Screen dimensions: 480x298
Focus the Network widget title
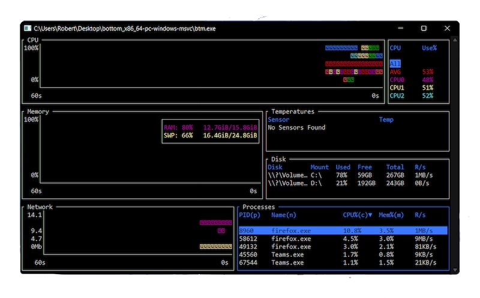(40, 206)
